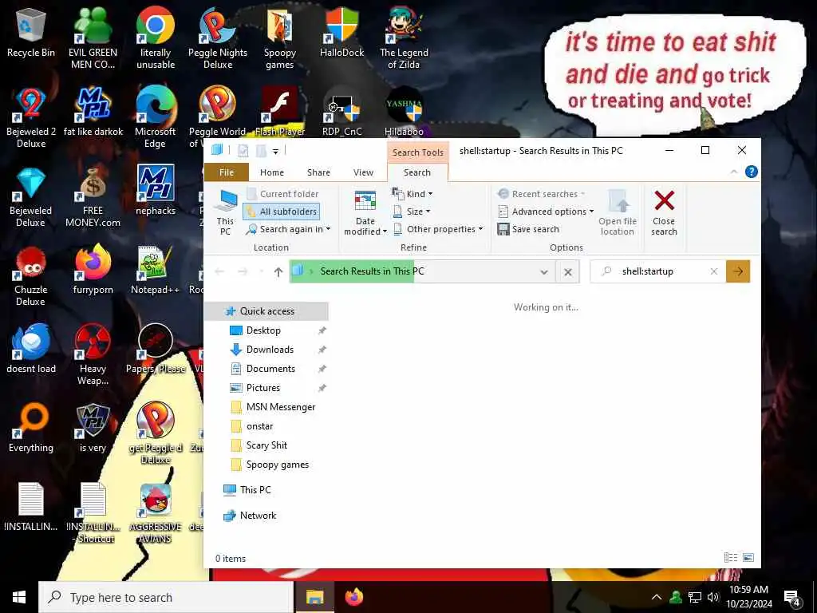817x613 pixels.
Task: Switch to the View ribbon tab
Action: point(363,172)
